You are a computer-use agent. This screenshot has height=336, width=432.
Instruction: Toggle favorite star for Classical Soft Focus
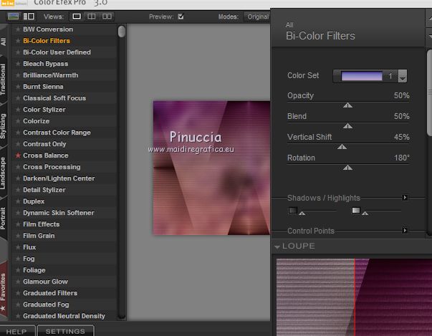(x=18, y=98)
